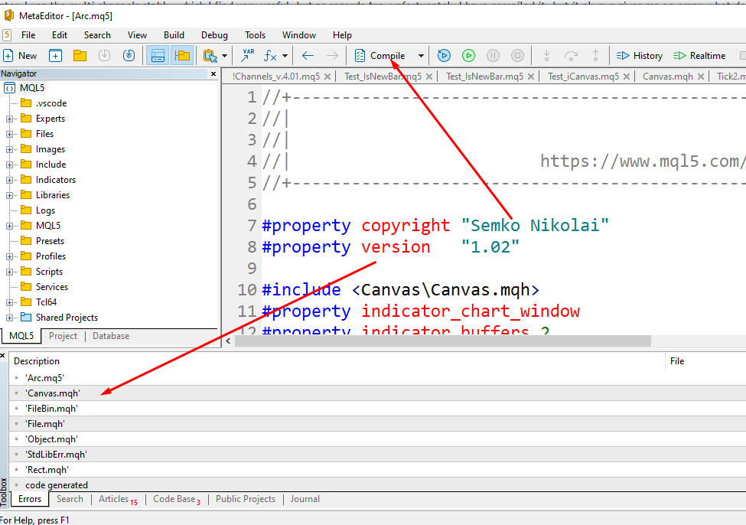Click the Stop debugging icon
The image size is (746, 525).
click(x=517, y=55)
